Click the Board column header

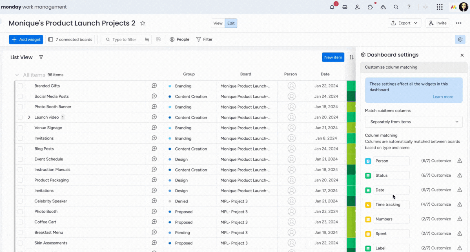pyautogui.click(x=246, y=74)
